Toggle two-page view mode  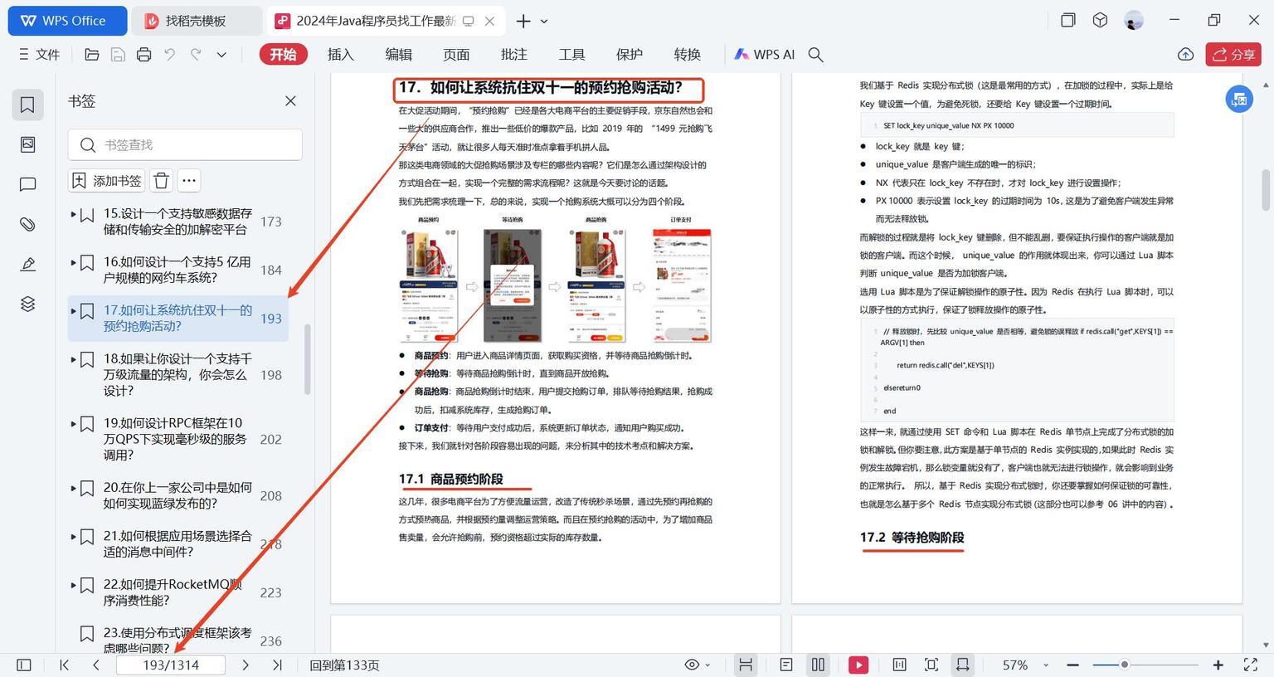tap(818, 665)
